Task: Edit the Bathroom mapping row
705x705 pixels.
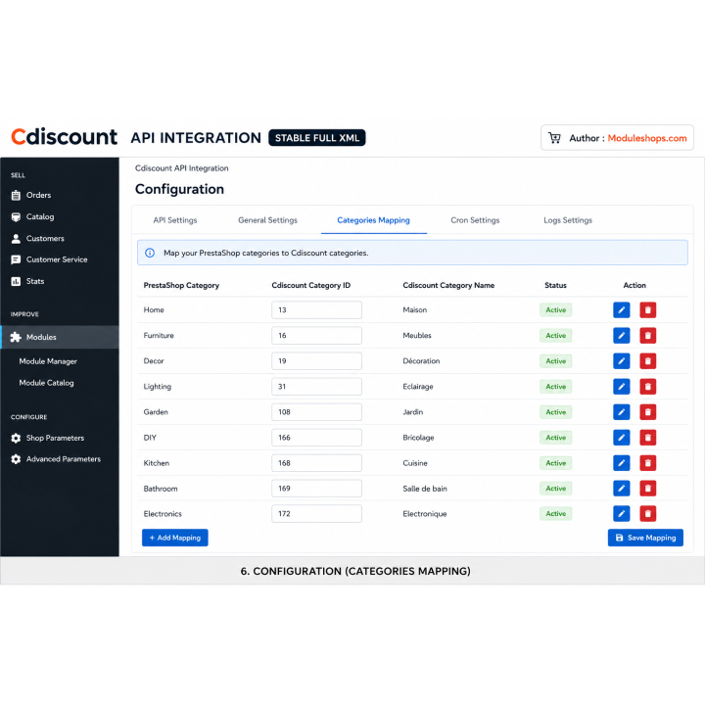Action: [621, 489]
